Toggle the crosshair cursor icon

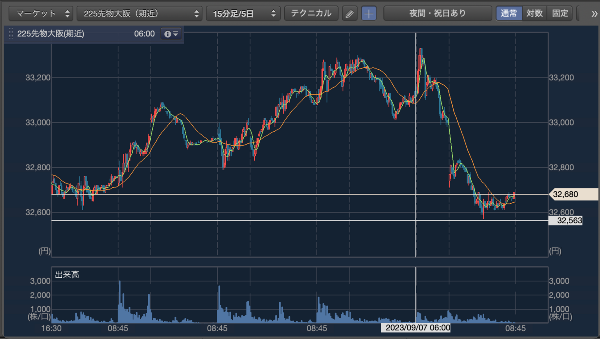(x=369, y=13)
